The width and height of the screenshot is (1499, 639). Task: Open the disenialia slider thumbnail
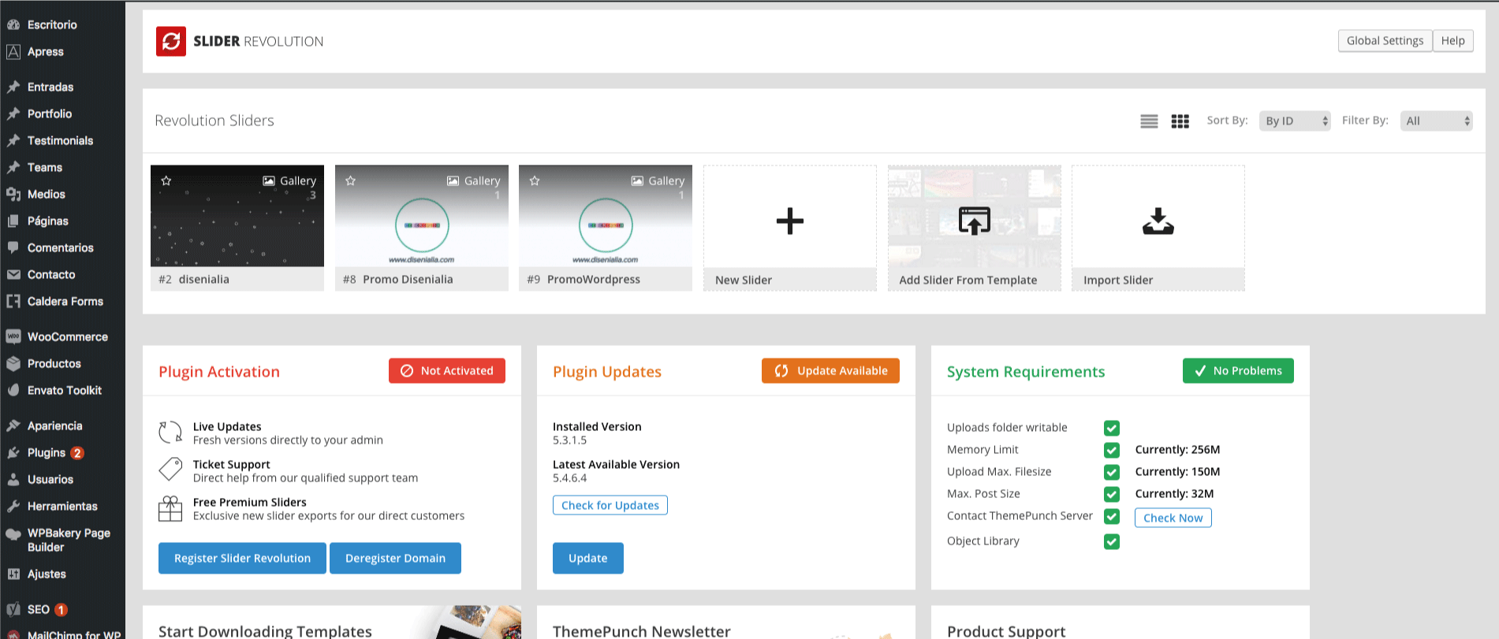click(237, 216)
